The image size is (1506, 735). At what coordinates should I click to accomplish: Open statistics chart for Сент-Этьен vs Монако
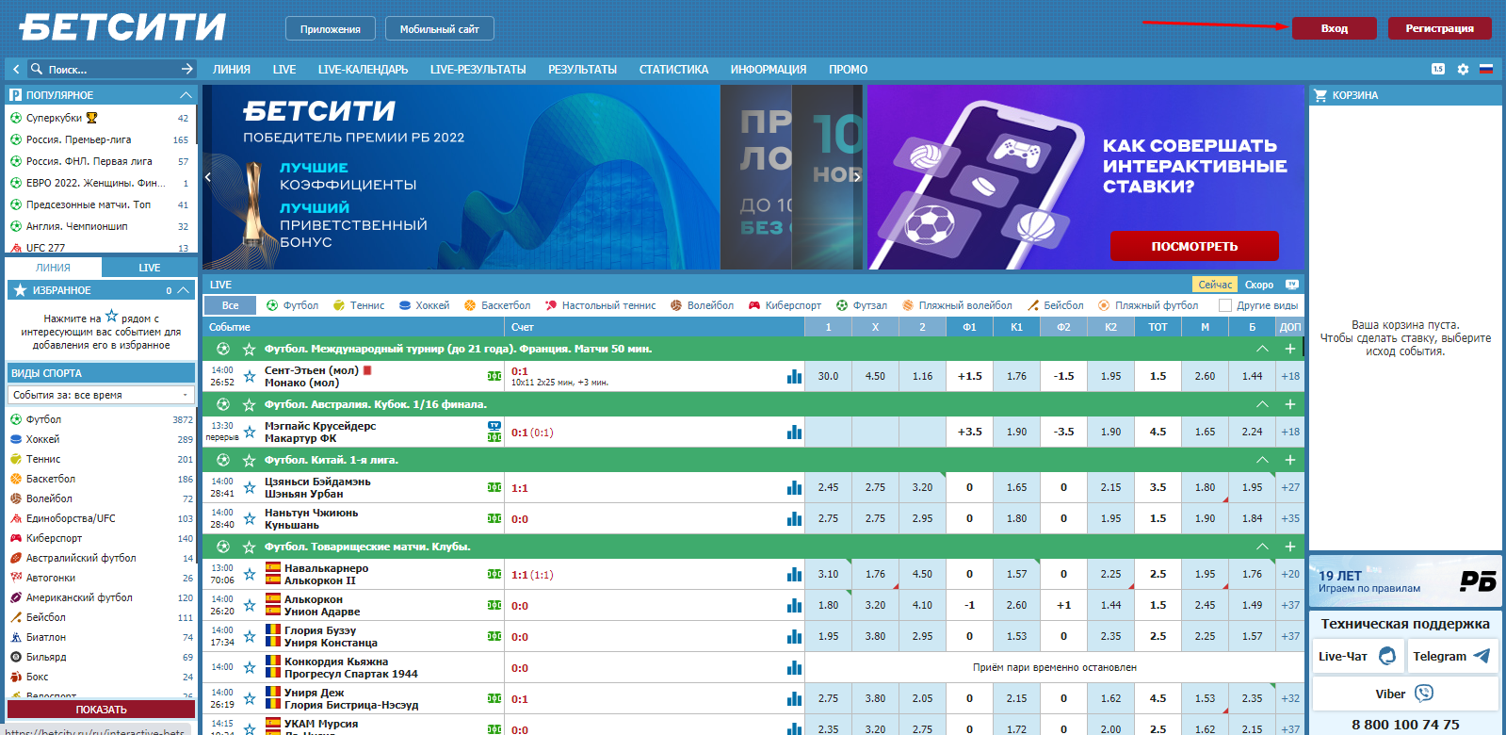(x=794, y=376)
